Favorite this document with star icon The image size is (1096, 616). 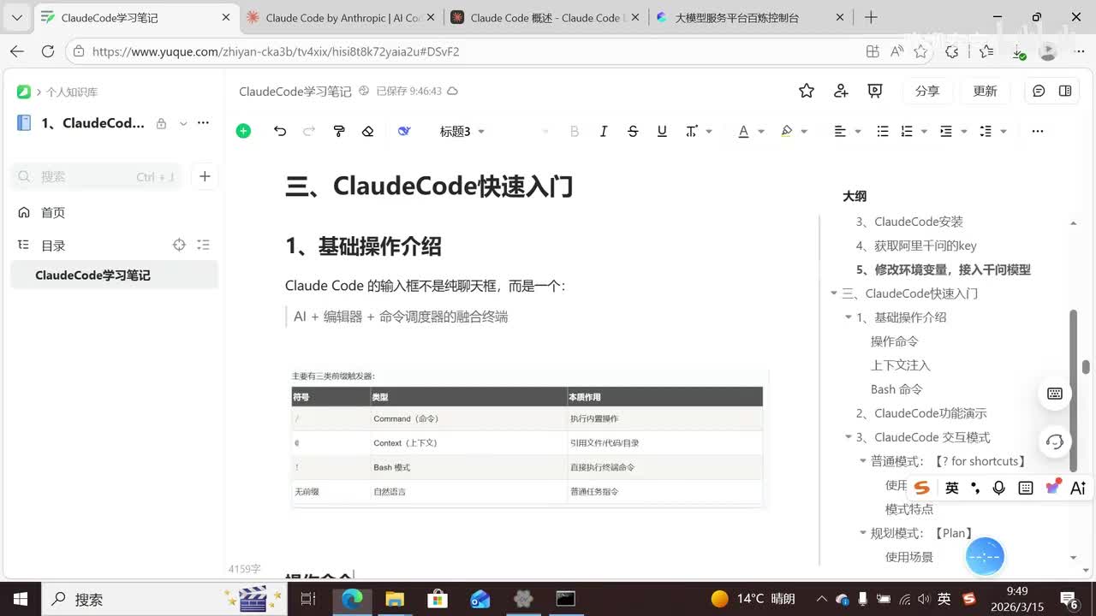(806, 91)
